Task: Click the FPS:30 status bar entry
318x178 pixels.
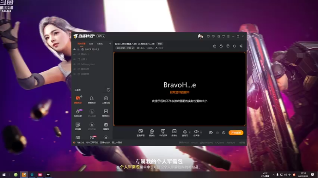Action: point(194,142)
